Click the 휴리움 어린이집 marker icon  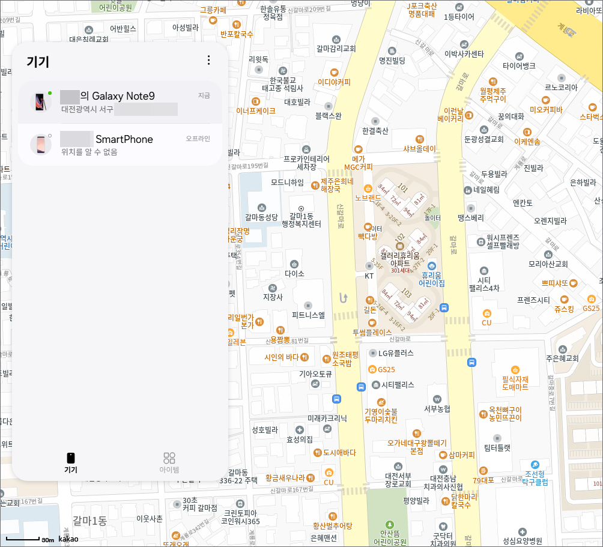pyautogui.click(x=432, y=265)
